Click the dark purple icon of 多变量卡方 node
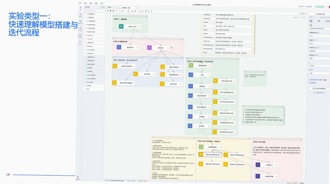The height and width of the screenshot is (184, 330). 258,165
